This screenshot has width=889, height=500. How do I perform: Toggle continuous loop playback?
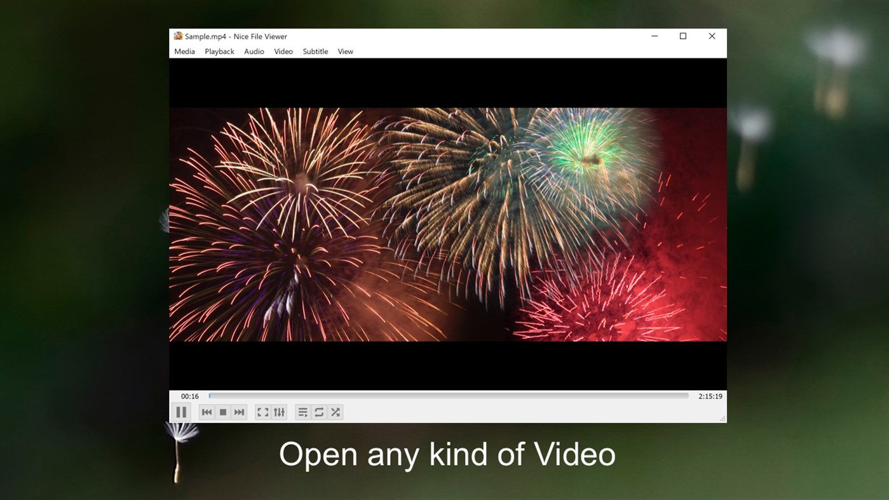click(x=319, y=412)
